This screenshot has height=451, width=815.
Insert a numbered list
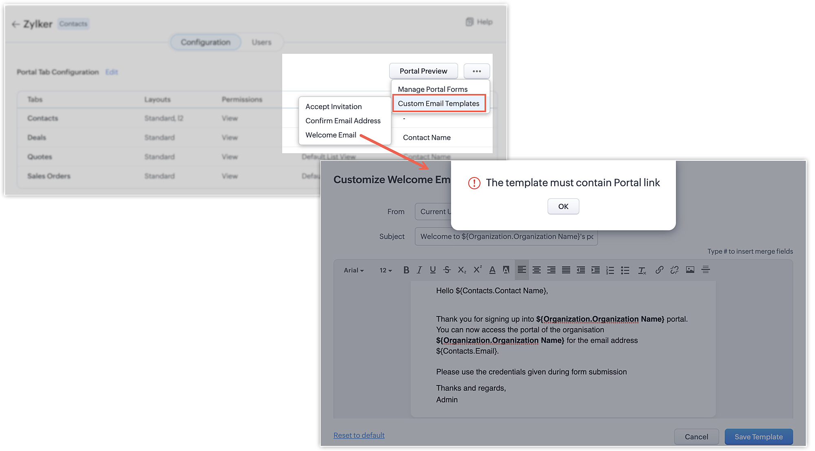tap(610, 270)
